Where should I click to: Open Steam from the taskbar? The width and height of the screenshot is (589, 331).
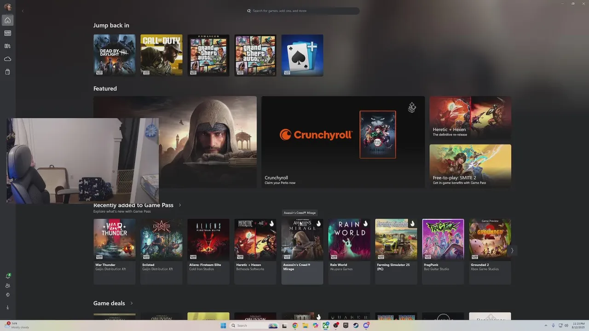[356, 325]
